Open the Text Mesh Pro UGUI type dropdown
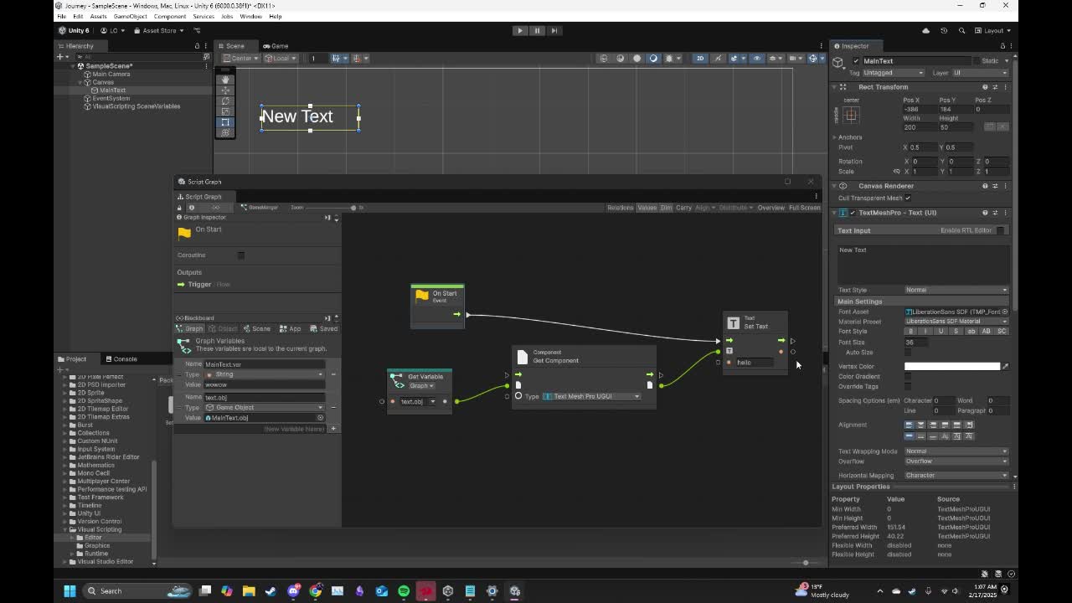The height and width of the screenshot is (603, 1072). (591, 396)
